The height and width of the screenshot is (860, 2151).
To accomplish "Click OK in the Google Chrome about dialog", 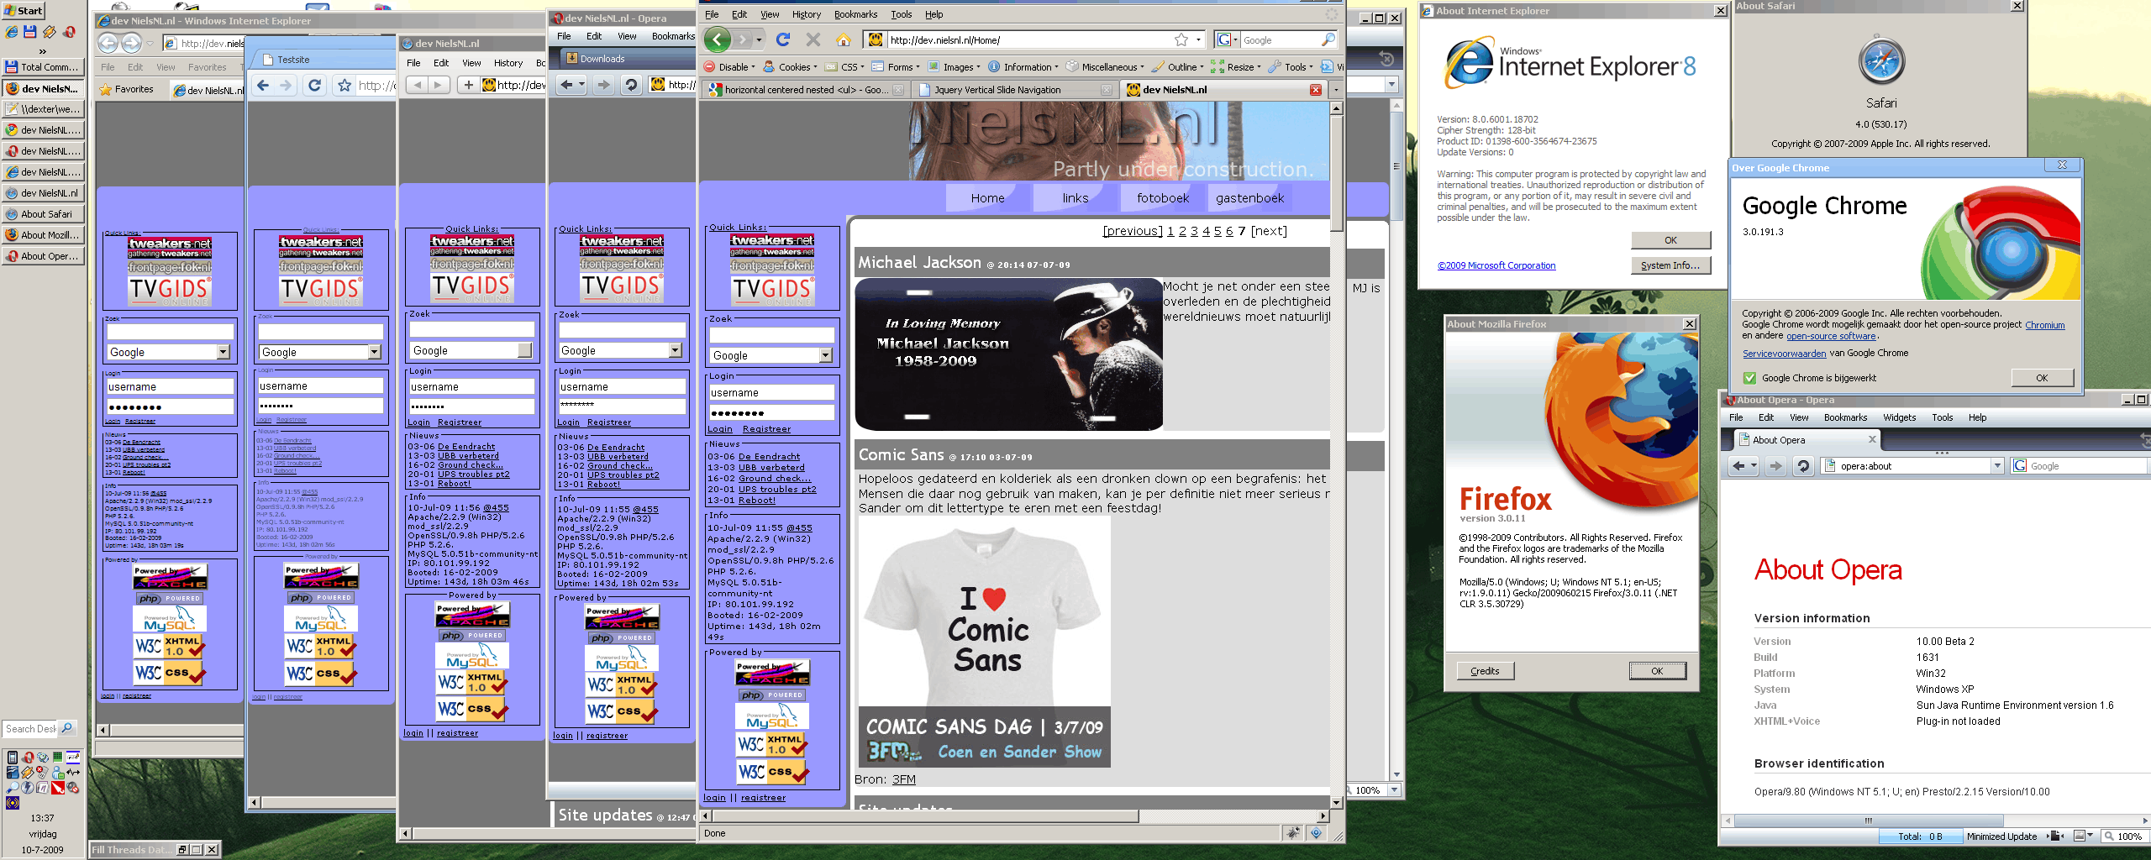I will pyautogui.click(x=2042, y=378).
